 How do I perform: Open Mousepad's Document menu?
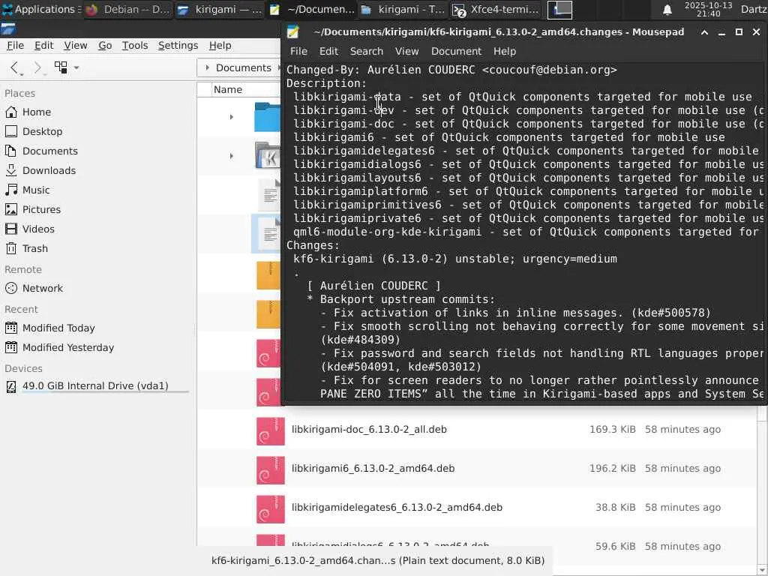point(456,52)
